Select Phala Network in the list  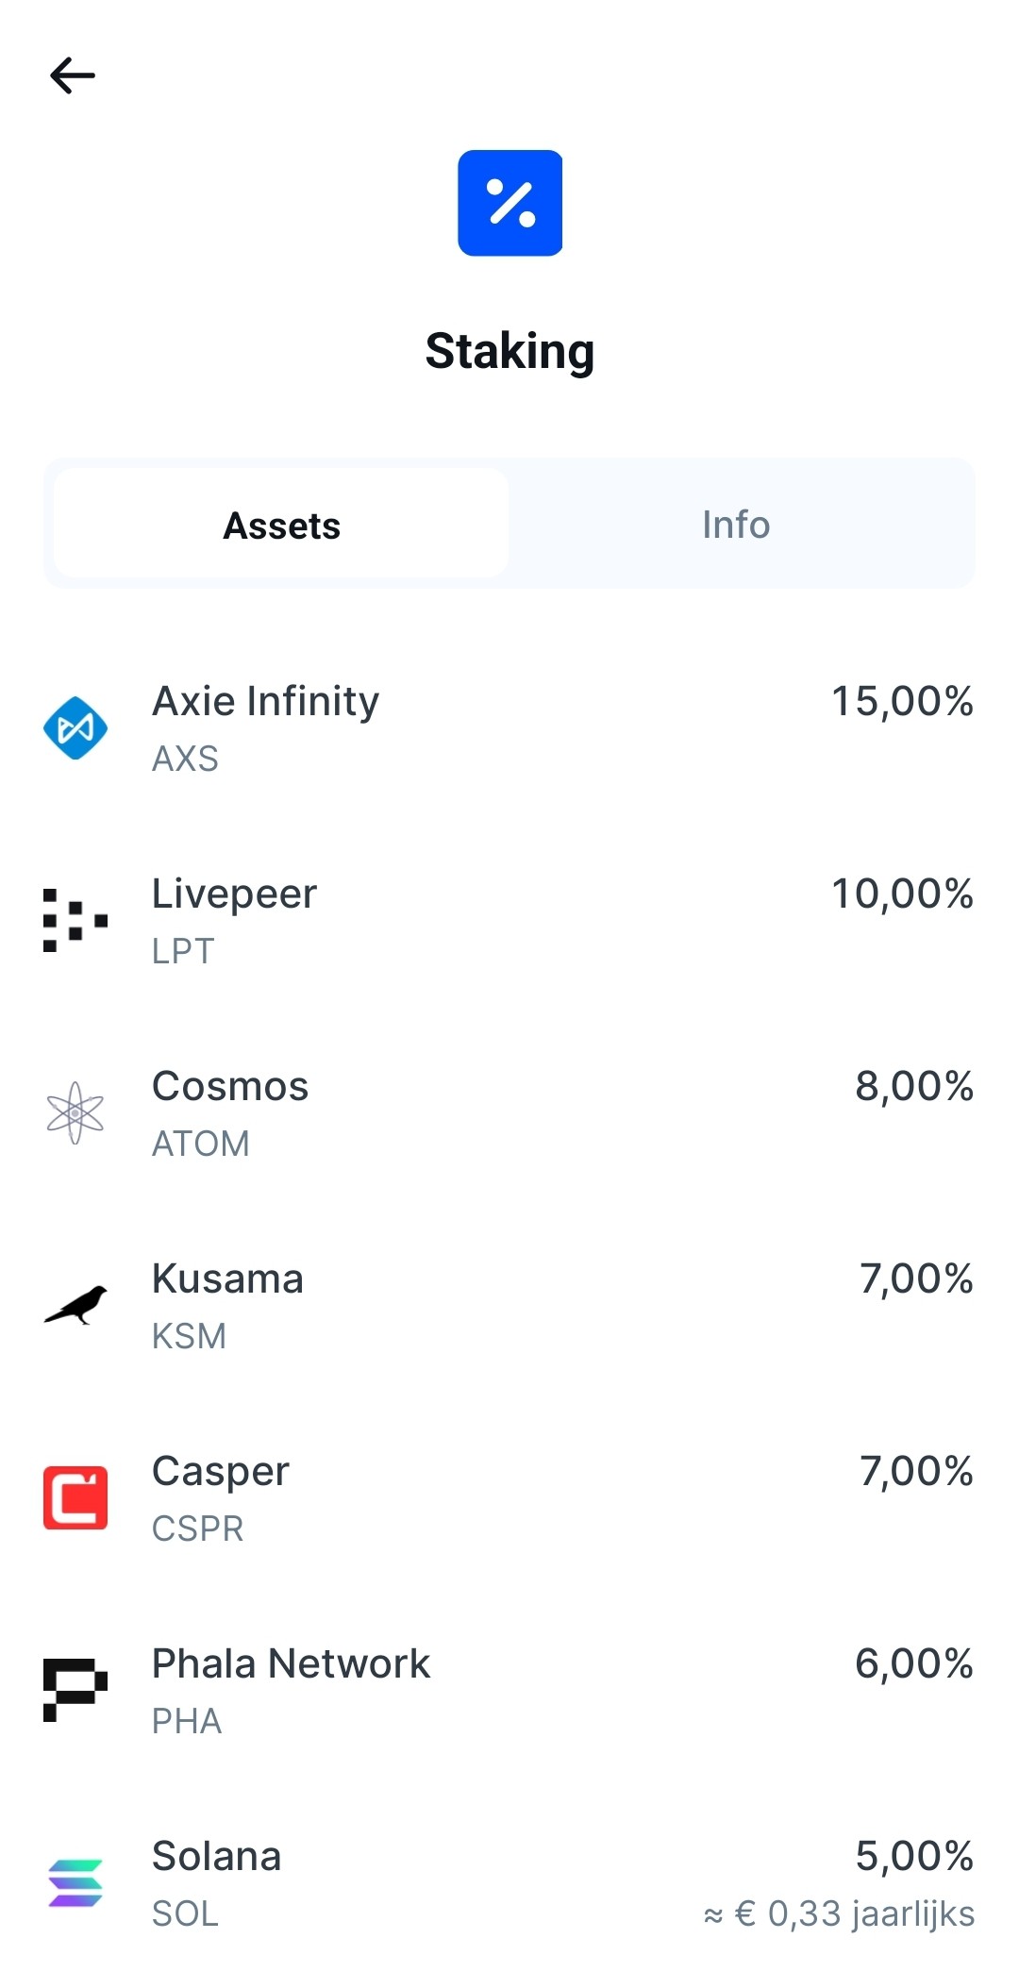coord(291,1664)
